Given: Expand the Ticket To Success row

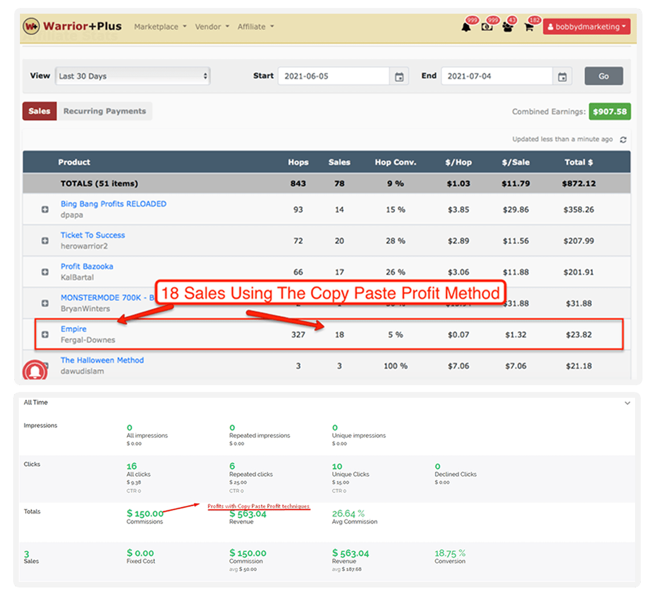Looking at the screenshot, I should click(x=45, y=240).
